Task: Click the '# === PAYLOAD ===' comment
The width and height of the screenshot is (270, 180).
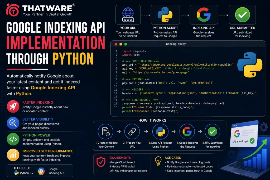Action: (x=136, y=79)
